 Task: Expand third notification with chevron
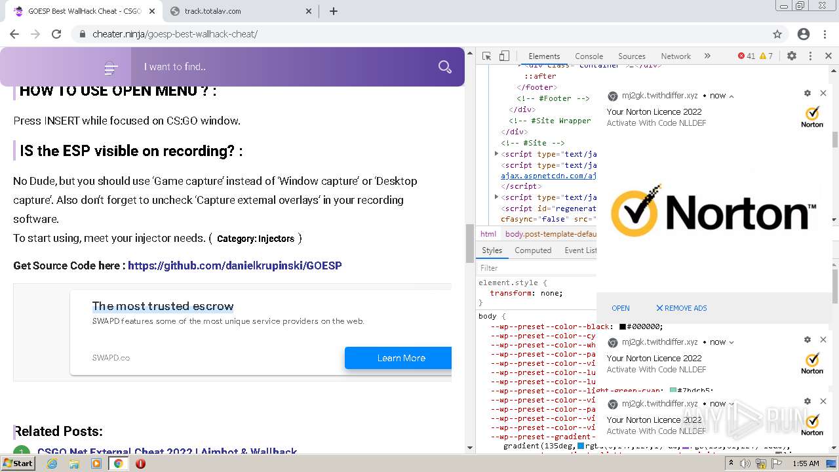(732, 404)
